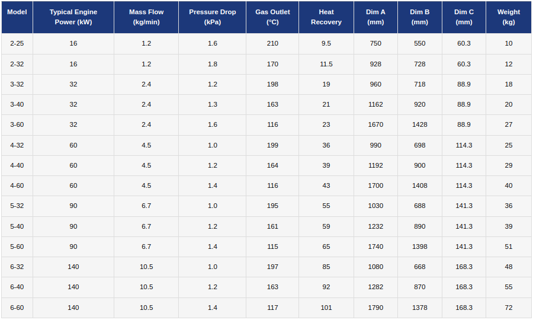Select the Typical Engine Power column header

click(x=73, y=17)
